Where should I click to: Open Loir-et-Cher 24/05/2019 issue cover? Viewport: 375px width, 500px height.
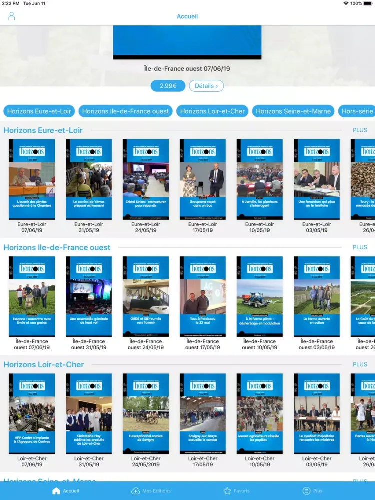click(146, 413)
